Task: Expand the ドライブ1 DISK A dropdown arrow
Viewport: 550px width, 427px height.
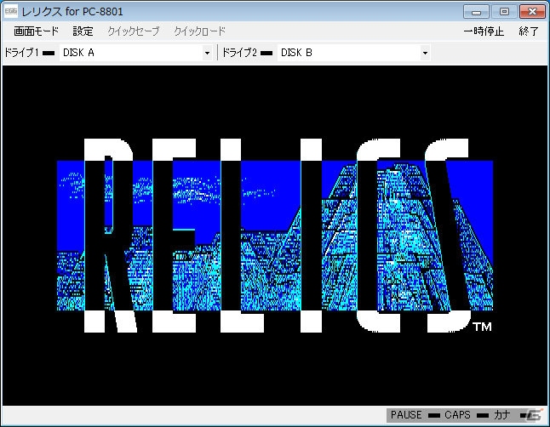Action: (207, 53)
